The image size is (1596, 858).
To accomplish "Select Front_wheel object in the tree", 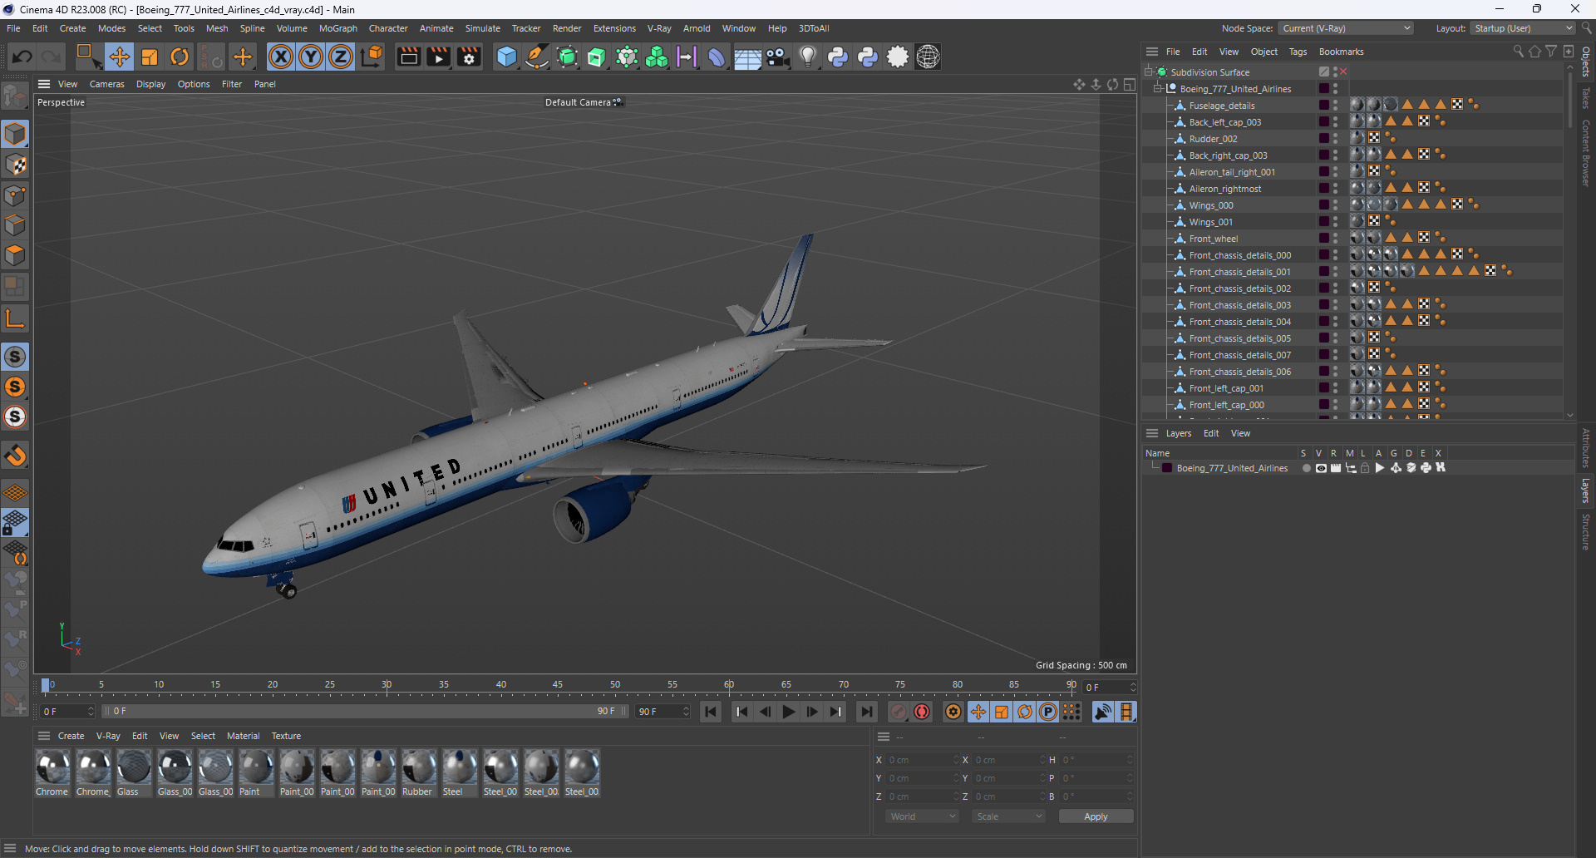I will 1213,239.
